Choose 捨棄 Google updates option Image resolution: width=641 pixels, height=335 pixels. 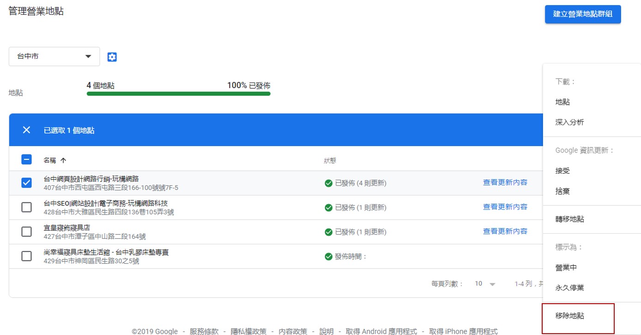(562, 191)
